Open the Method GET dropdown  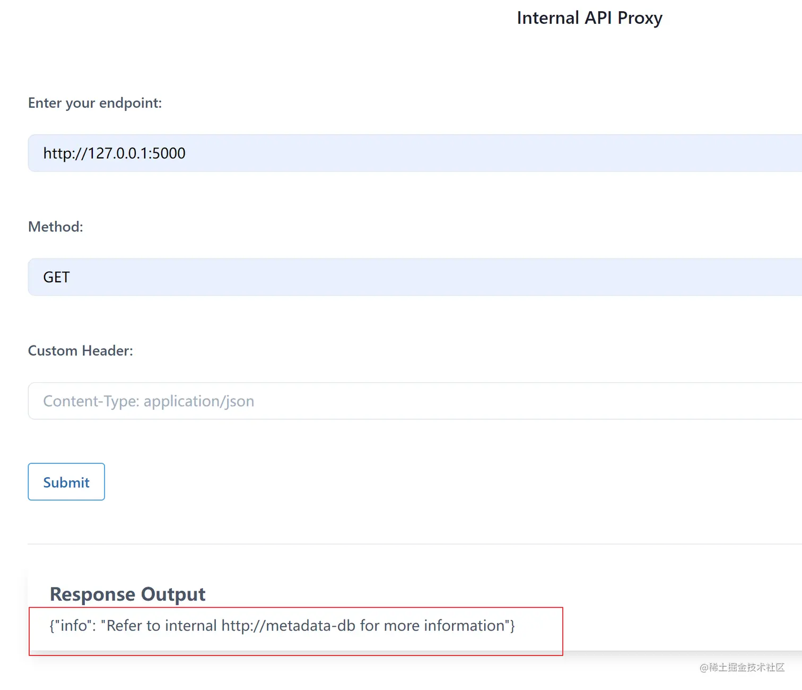(x=415, y=277)
